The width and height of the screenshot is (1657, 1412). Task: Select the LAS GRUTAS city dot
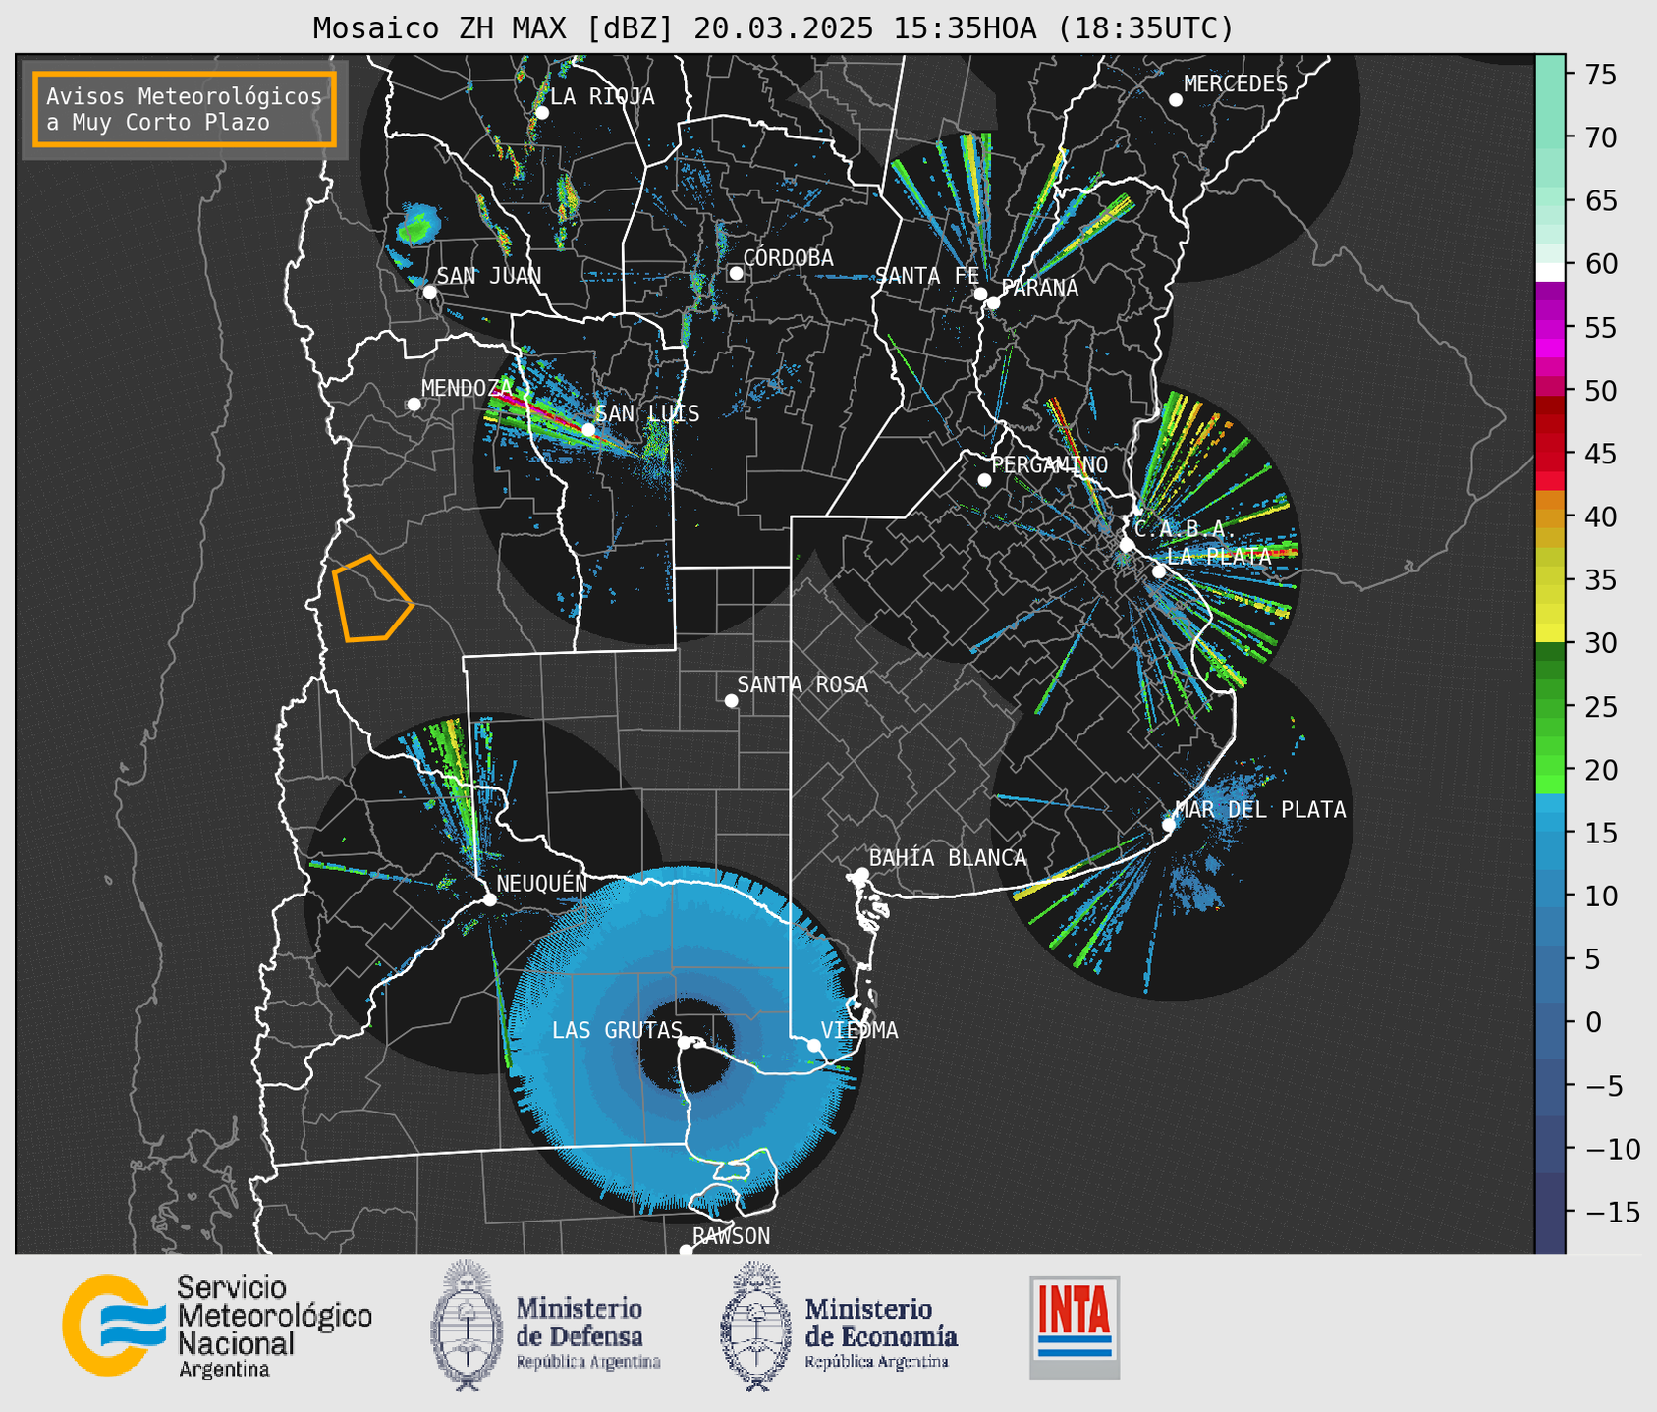(685, 1043)
